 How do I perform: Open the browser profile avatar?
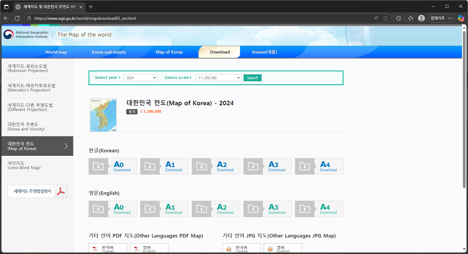tap(421, 18)
